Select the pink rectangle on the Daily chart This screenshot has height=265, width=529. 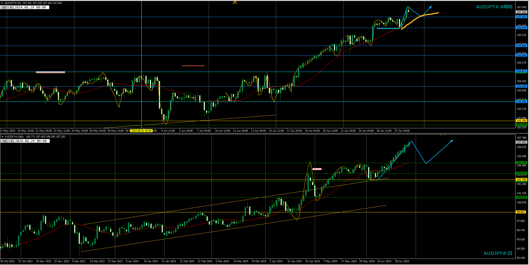coord(317,169)
